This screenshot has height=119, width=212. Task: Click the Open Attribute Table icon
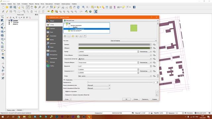tap(107, 7)
